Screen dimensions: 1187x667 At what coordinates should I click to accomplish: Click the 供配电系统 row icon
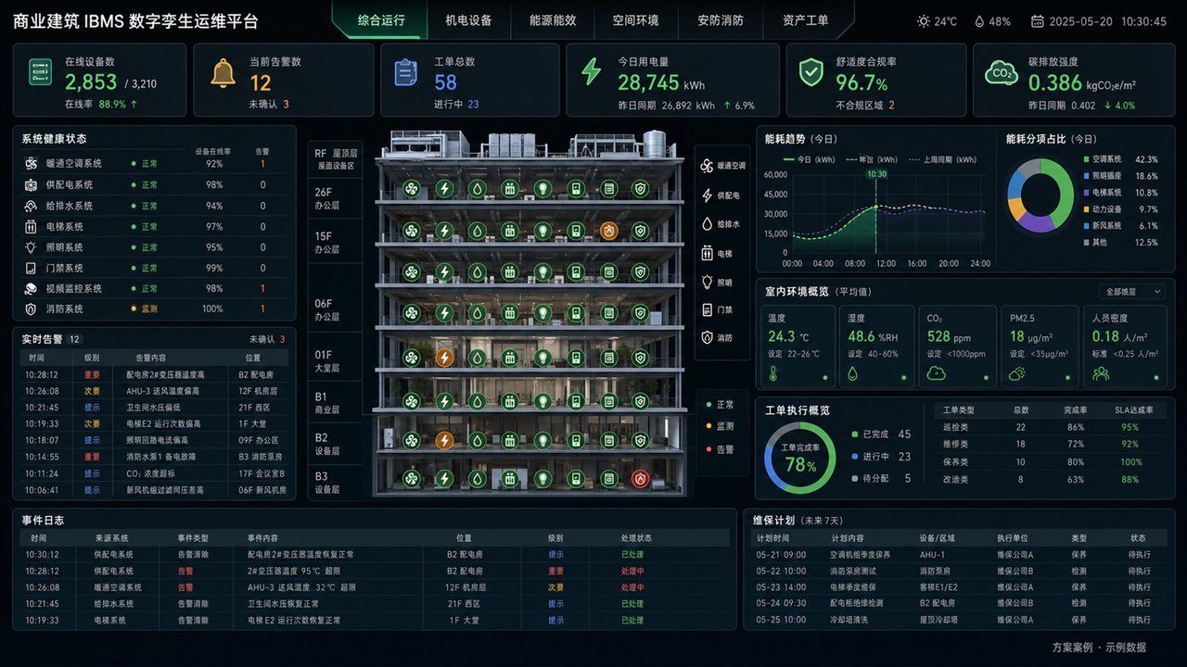point(30,185)
